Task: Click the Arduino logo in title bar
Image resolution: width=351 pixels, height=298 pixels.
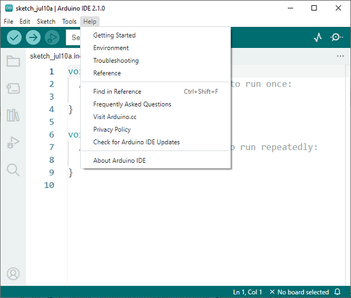Action: pyautogui.click(x=9, y=8)
